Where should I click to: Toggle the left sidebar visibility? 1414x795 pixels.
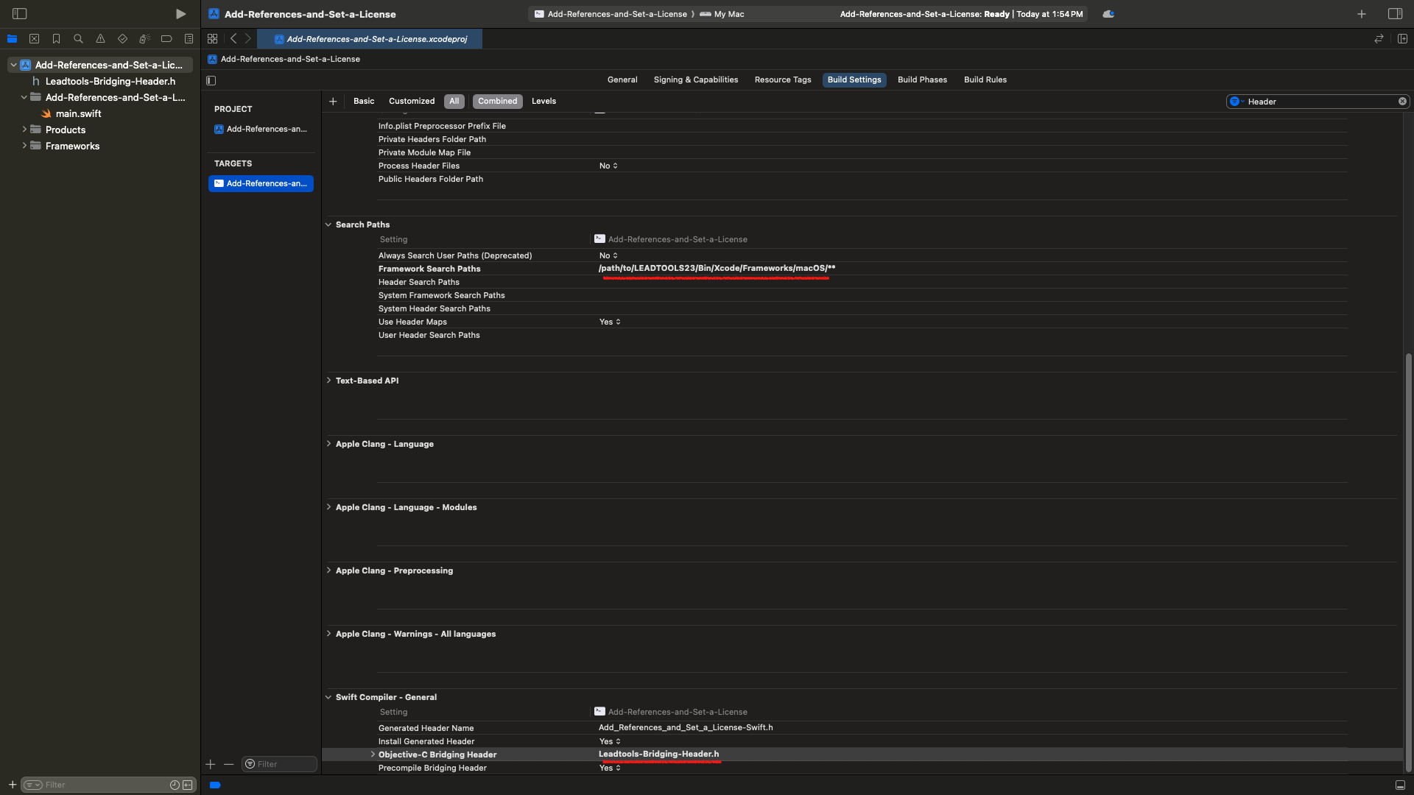[18, 13]
